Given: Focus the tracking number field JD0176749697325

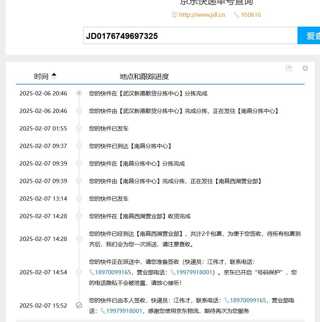Looking at the screenshot, I should [x=190, y=35].
